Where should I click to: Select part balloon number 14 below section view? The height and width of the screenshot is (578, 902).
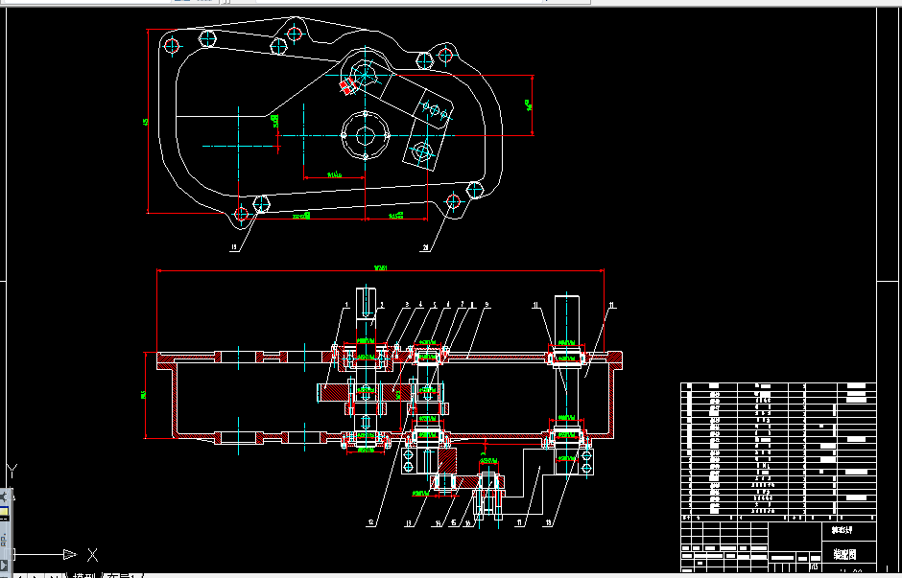[x=439, y=522]
